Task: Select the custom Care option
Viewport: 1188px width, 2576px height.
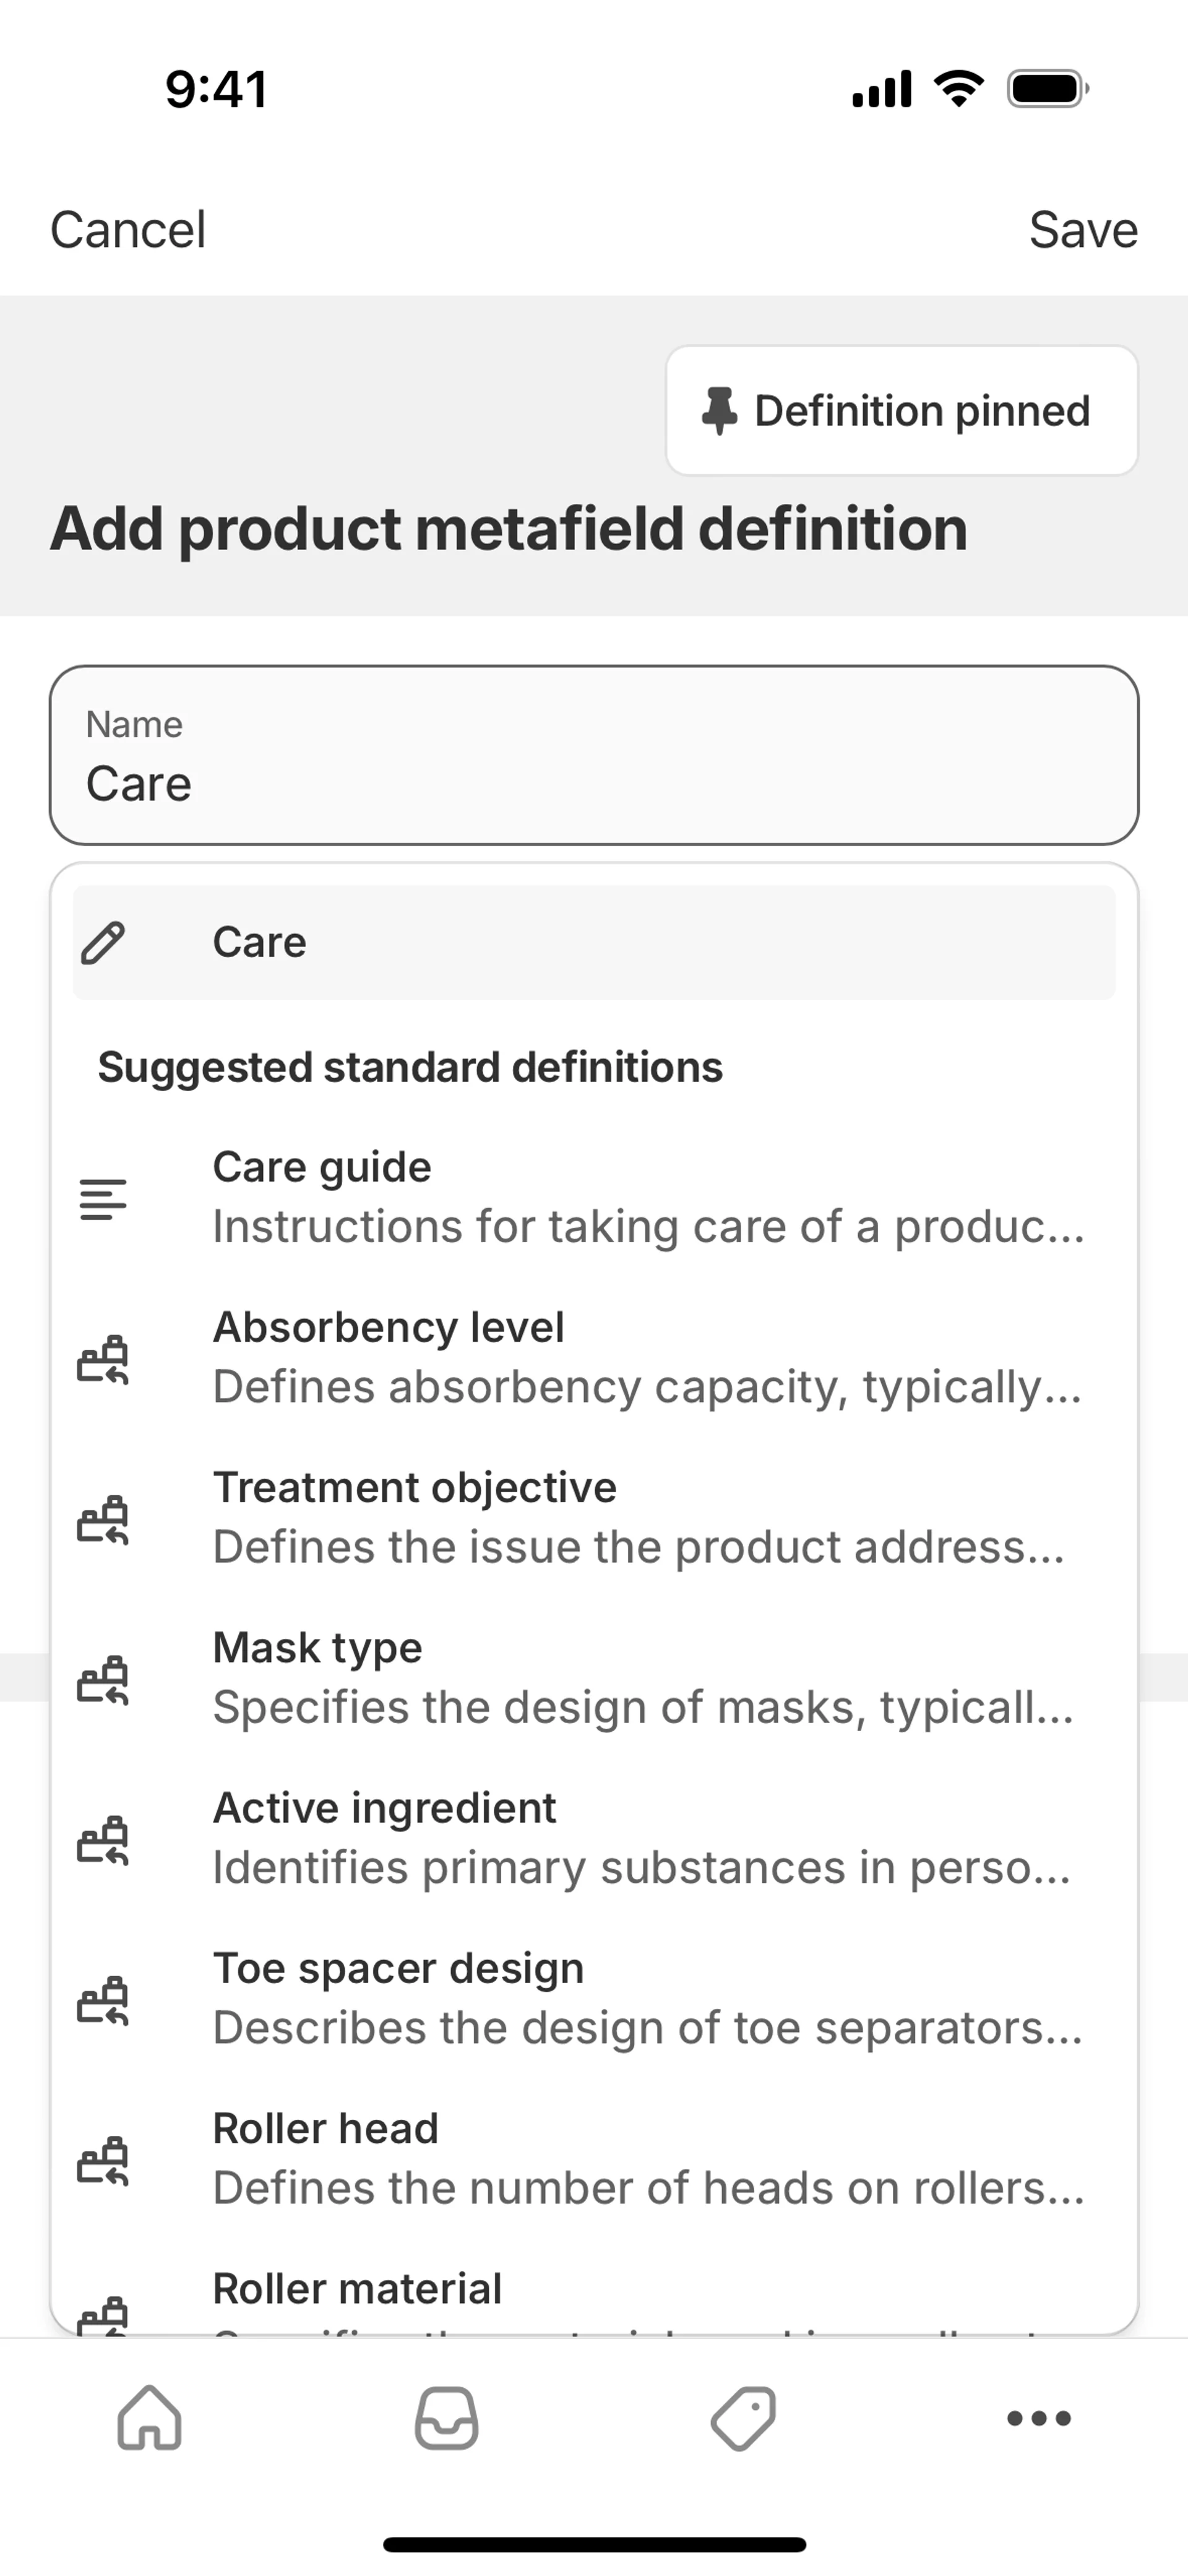Action: coord(594,942)
